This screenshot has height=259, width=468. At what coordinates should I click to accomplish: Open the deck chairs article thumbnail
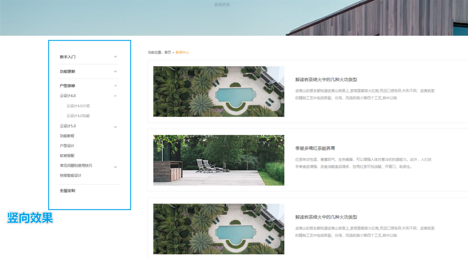(218, 160)
